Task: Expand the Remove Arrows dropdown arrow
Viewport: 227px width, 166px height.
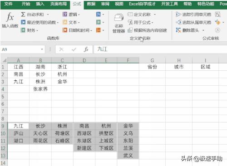Action: (x=203, y=30)
